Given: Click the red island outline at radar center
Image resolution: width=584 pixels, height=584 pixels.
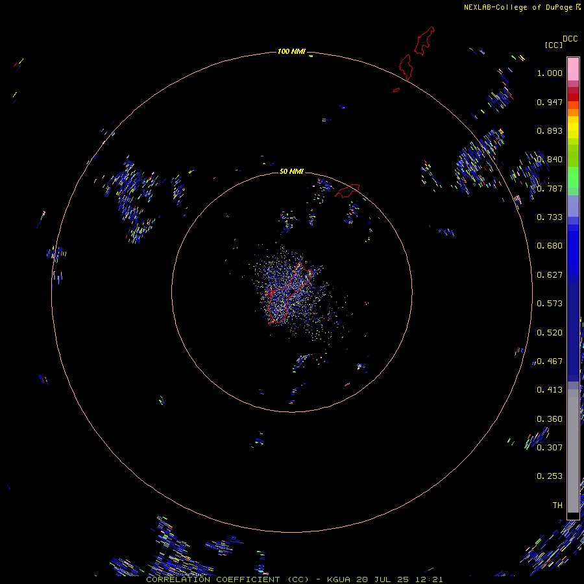Looking at the screenshot, I should [288, 293].
